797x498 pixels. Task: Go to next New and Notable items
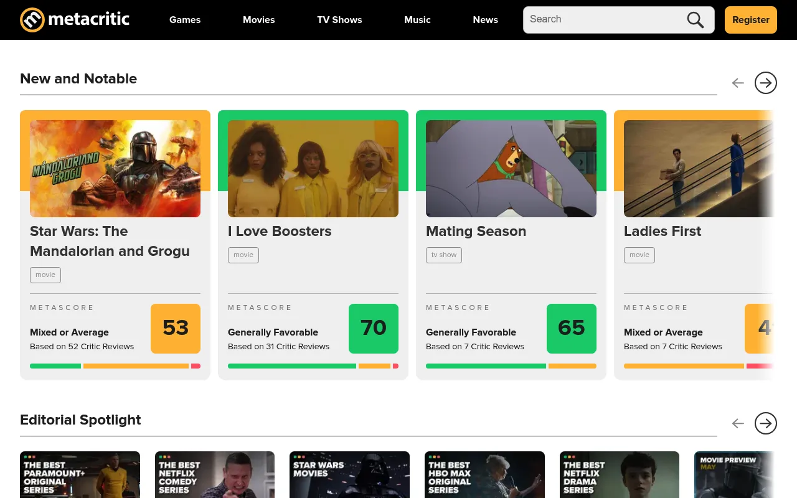pyautogui.click(x=766, y=82)
